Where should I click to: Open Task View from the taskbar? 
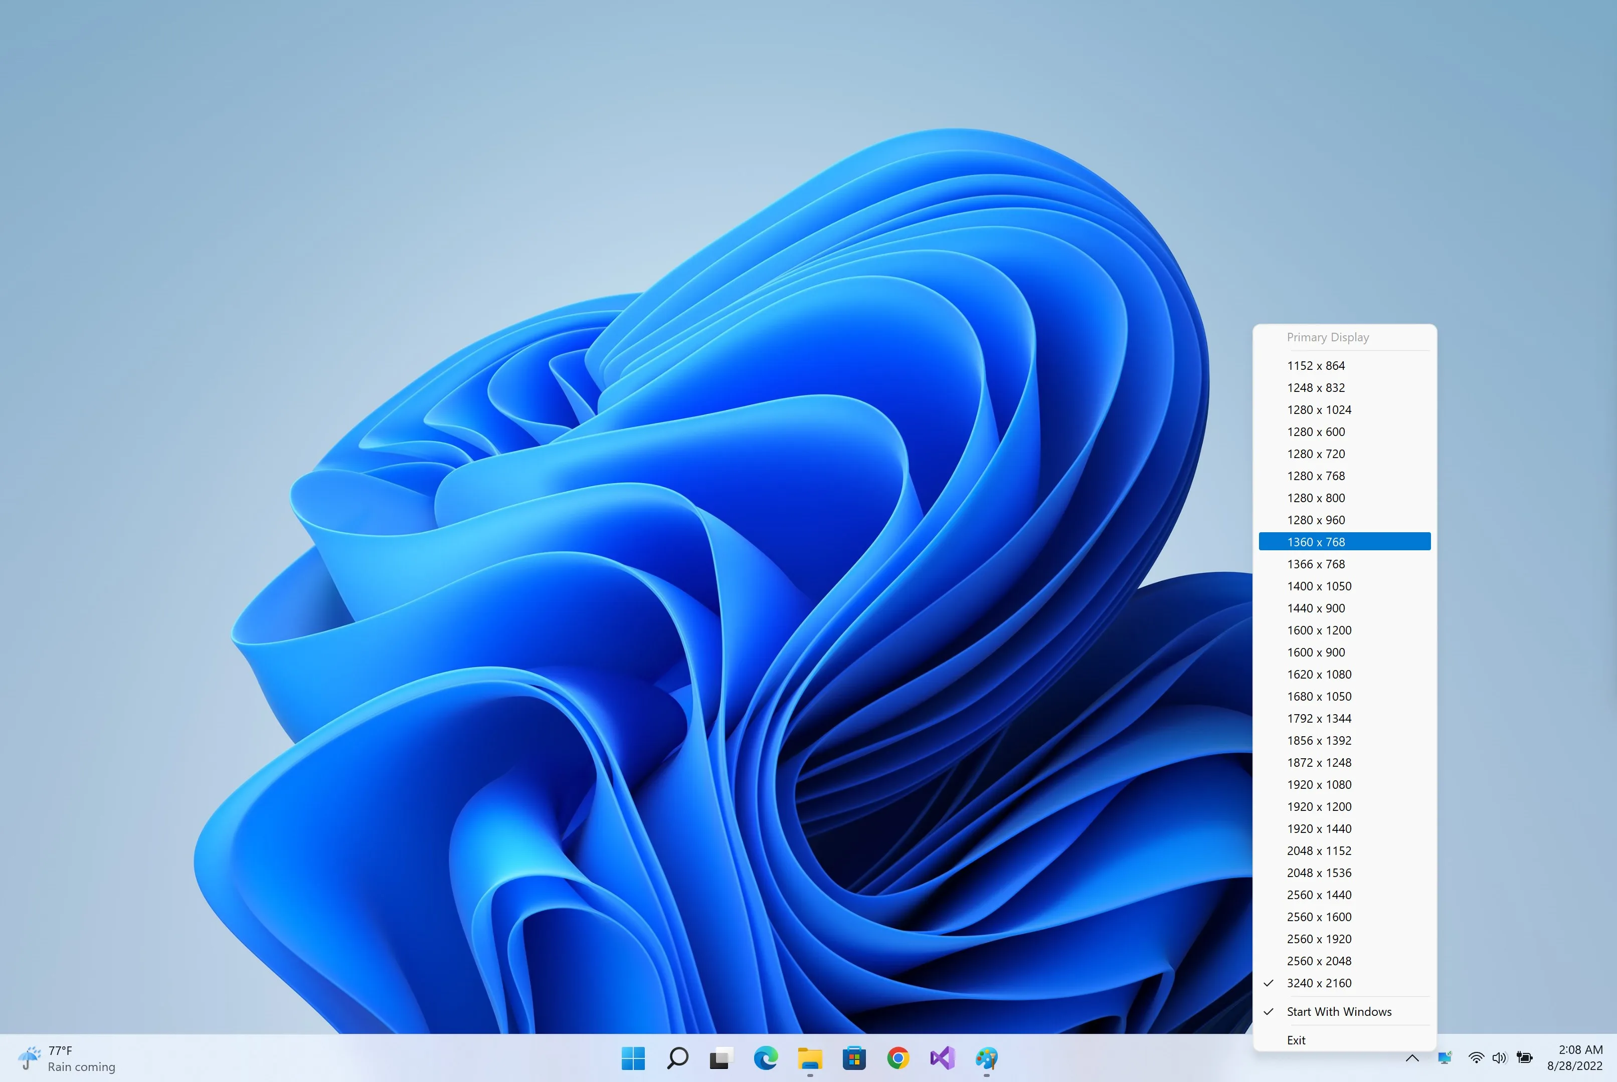[722, 1058]
